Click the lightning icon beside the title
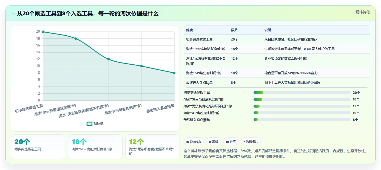 tap(13, 14)
